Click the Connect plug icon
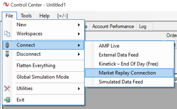177x109 pixels. pos(7,45)
